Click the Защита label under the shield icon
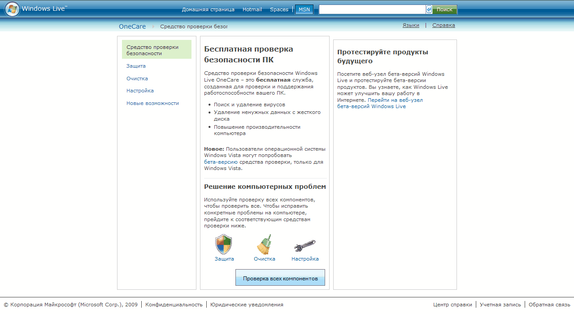The image size is (574, 314). click(224, 259)
